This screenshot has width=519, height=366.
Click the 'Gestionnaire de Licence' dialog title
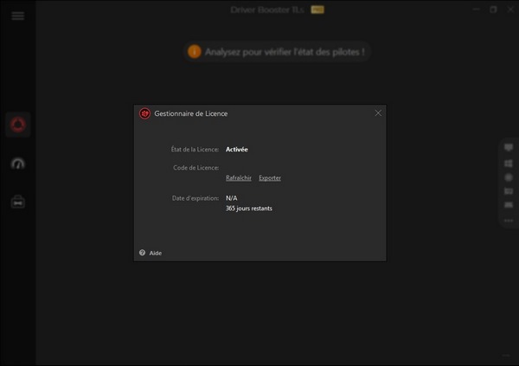coord(191,113)
